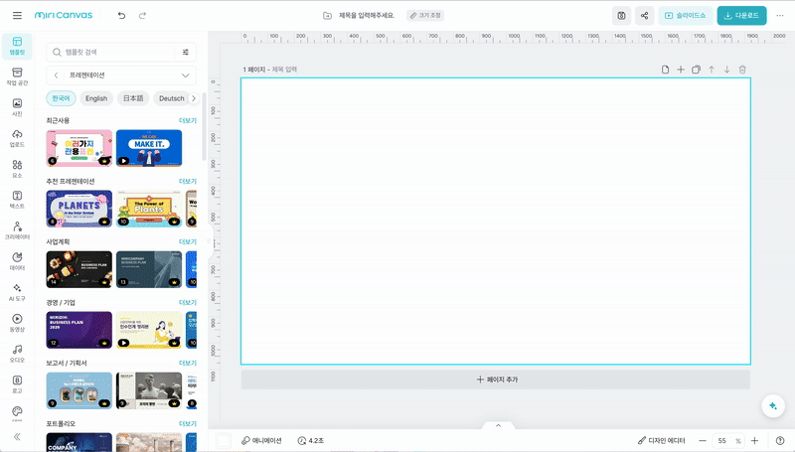Click the 페이지 추가 add page button
The width and height of the screenshot is (795, 452).
point(496,379)
